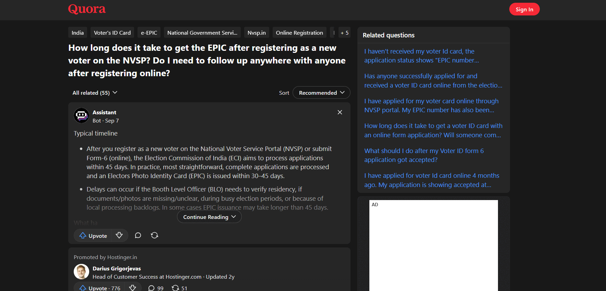Open the Nvsp.in topic tag
The image size is (606, 291).
(257, 33)
